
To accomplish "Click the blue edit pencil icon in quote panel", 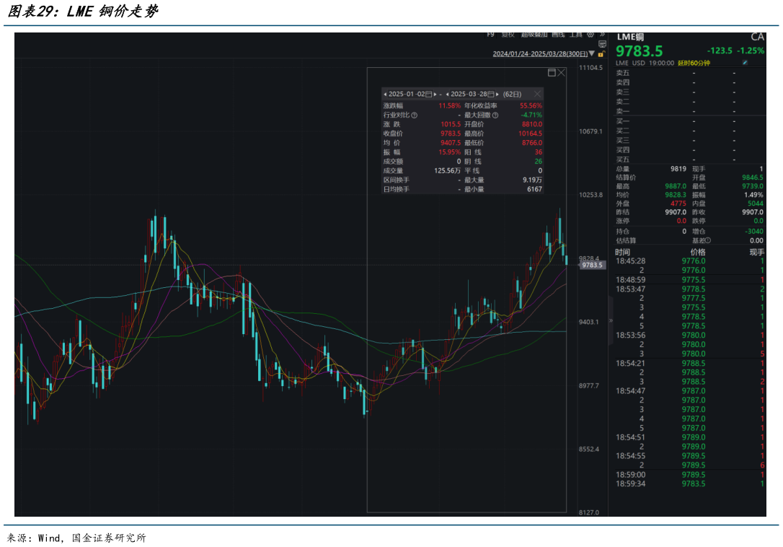I will pyautogui.click(x=745, y=63).
